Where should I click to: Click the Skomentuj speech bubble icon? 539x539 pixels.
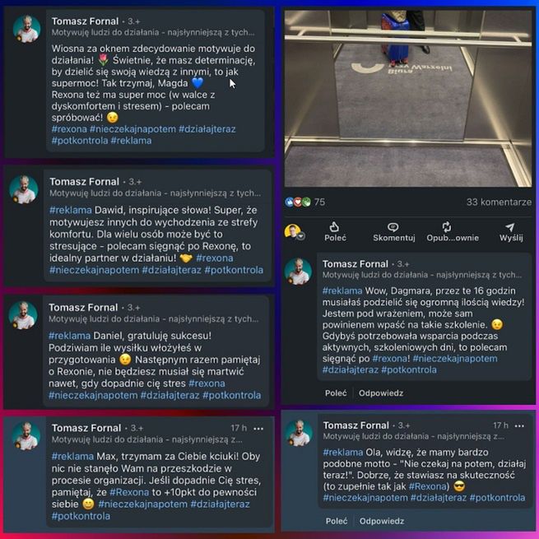point(393,227)
